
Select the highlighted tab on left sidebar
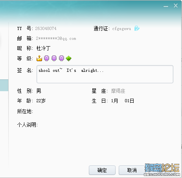(x=4, y=85)
